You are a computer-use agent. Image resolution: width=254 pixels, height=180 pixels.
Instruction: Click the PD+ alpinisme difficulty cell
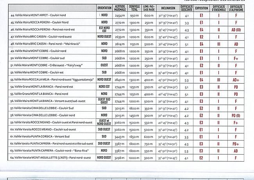click(x=236, y=144)
